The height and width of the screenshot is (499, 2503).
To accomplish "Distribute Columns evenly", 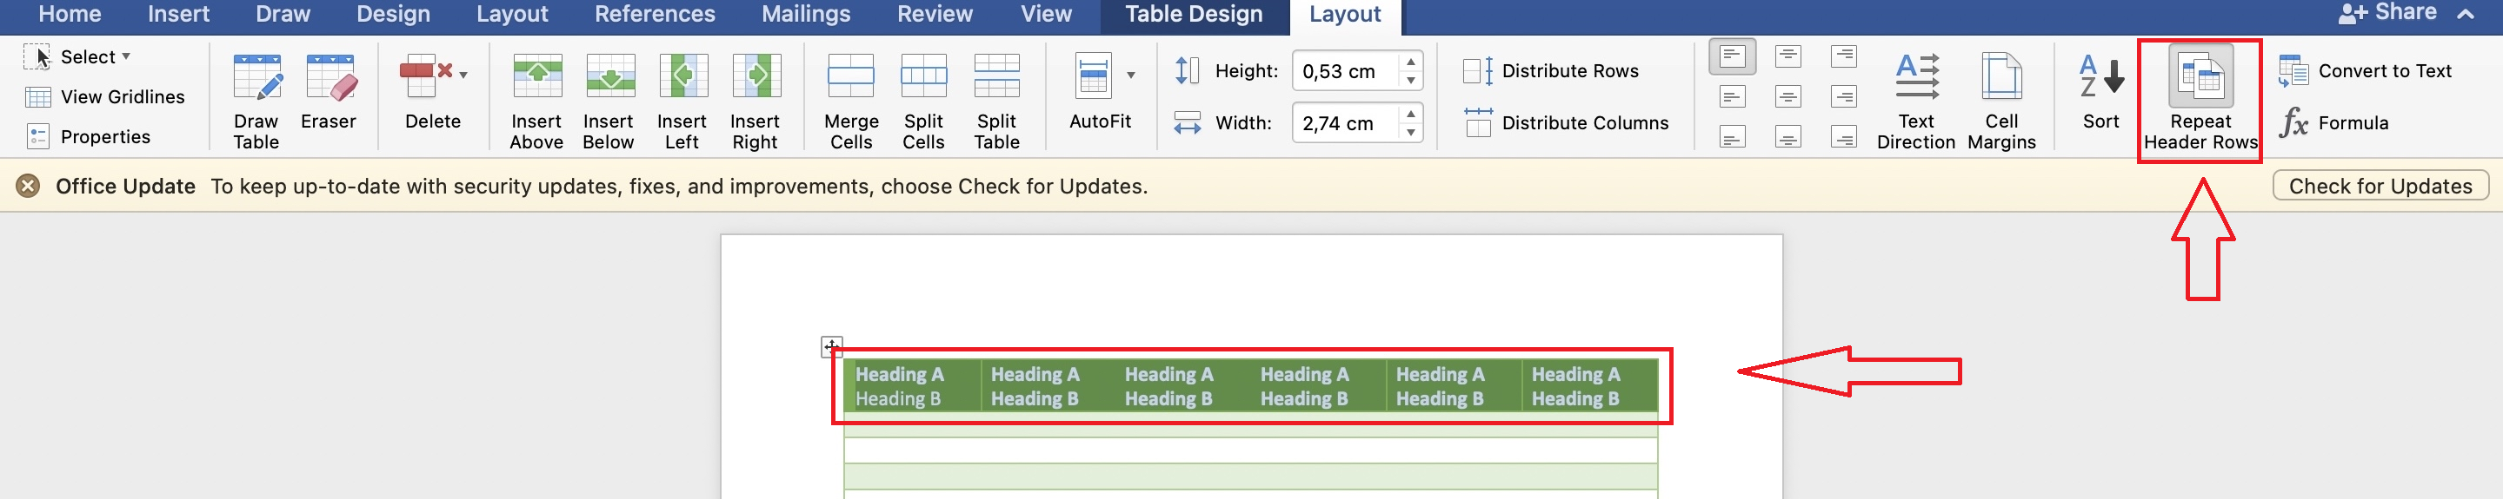I will pos(1567,123).
